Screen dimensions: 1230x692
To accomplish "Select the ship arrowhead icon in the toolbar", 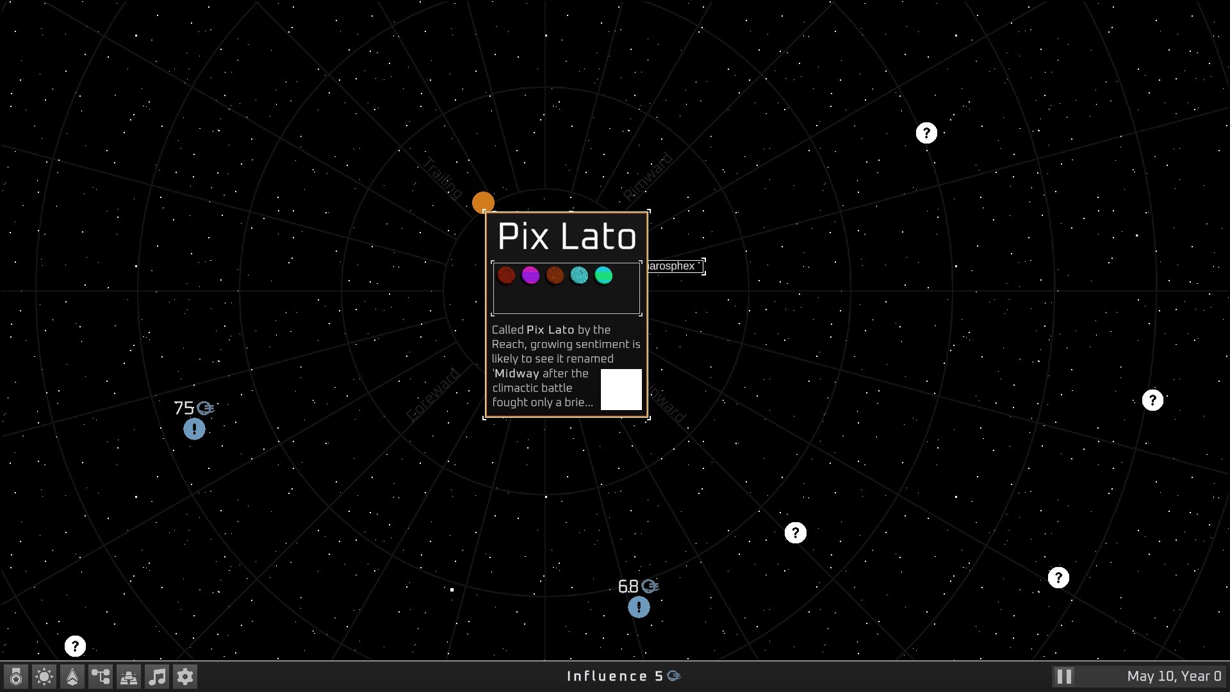I will pos(72,676).
